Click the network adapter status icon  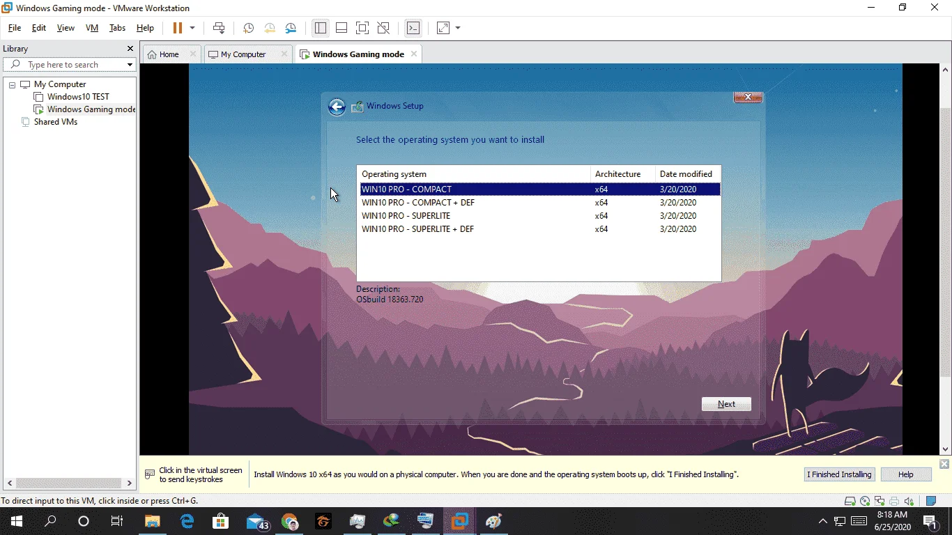pyautogui.click(x=880, y=501)
